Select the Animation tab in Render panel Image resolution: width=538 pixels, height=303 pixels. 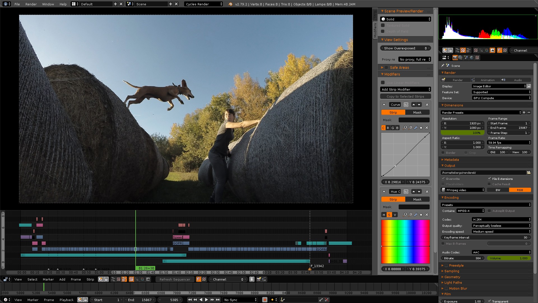pyautogui.click(x=487, y=80)
